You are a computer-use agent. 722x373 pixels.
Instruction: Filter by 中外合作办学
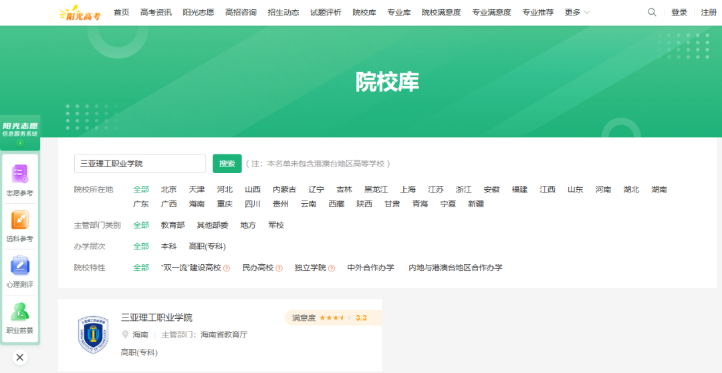point(370,267)
